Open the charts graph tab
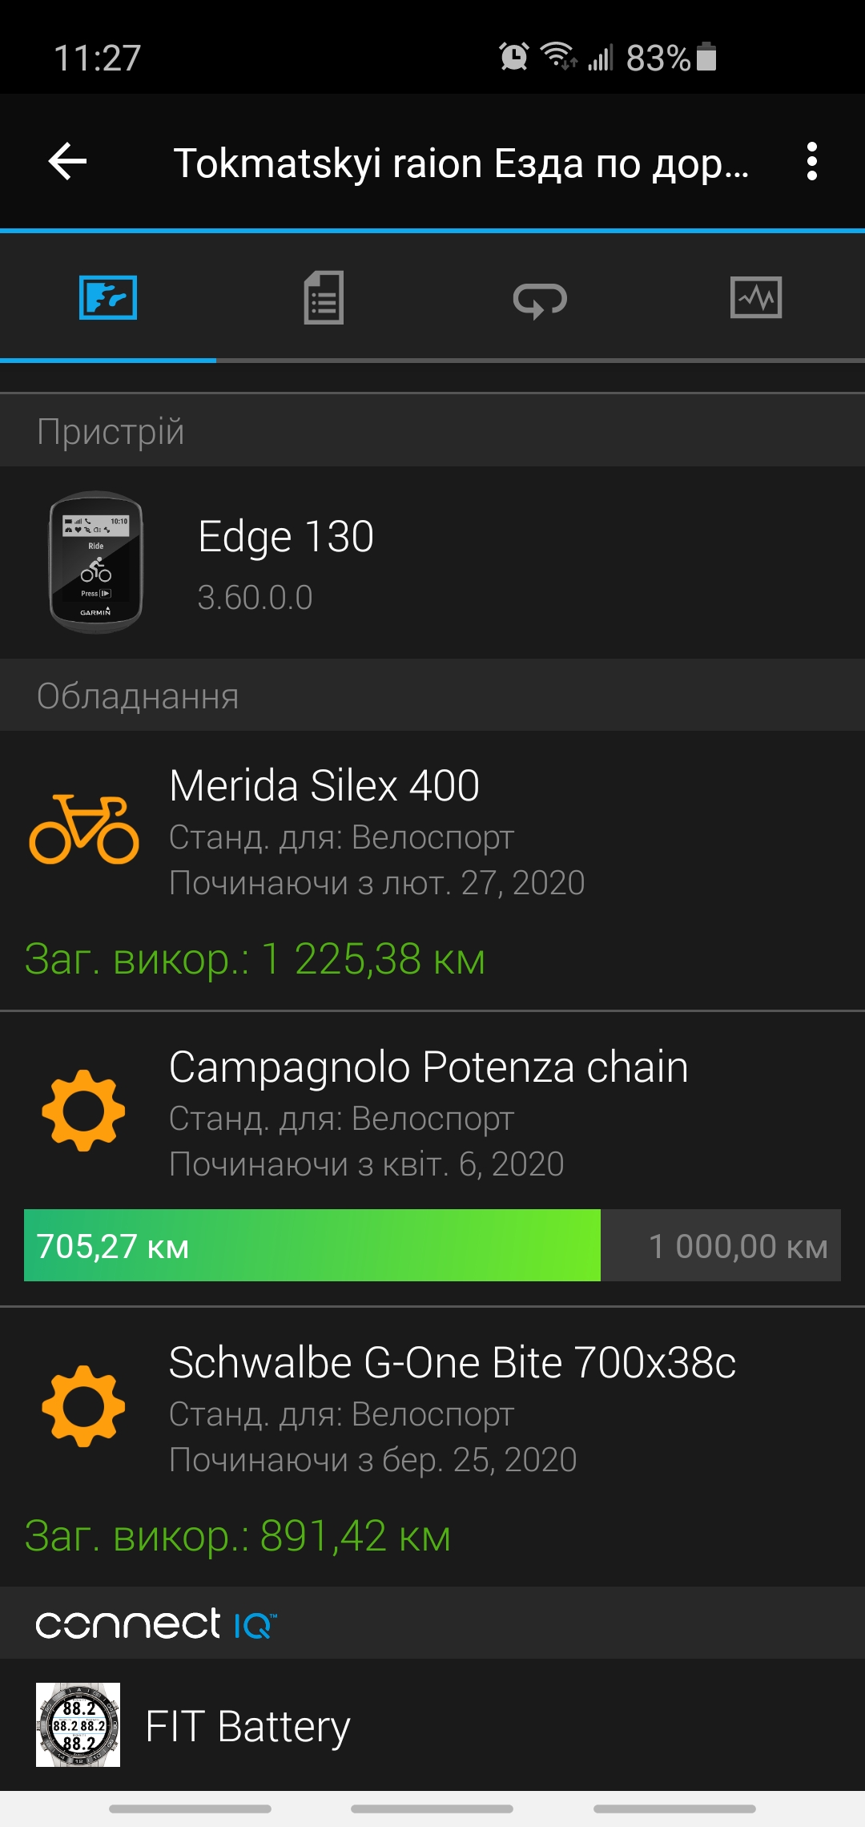This screenshot has height=1827, width=865. [756, 298]
